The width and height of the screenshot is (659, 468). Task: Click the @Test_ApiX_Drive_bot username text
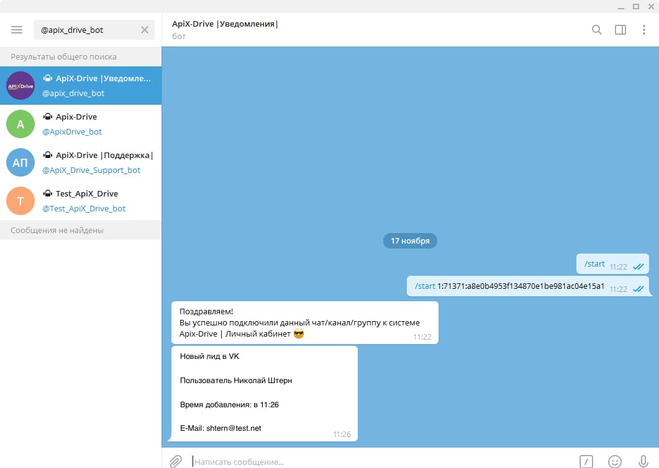pos(84,209)
